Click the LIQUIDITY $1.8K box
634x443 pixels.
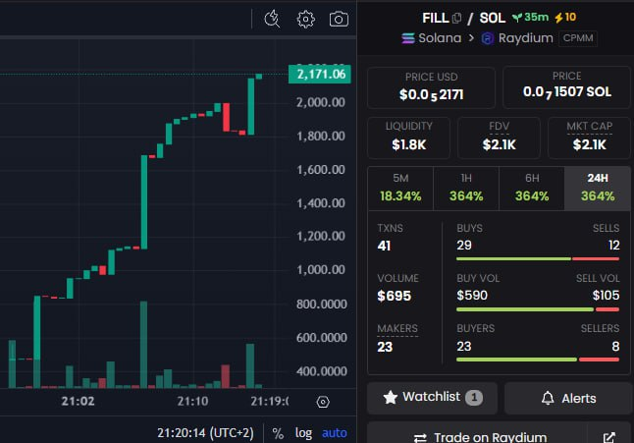(x=409, y=138)
